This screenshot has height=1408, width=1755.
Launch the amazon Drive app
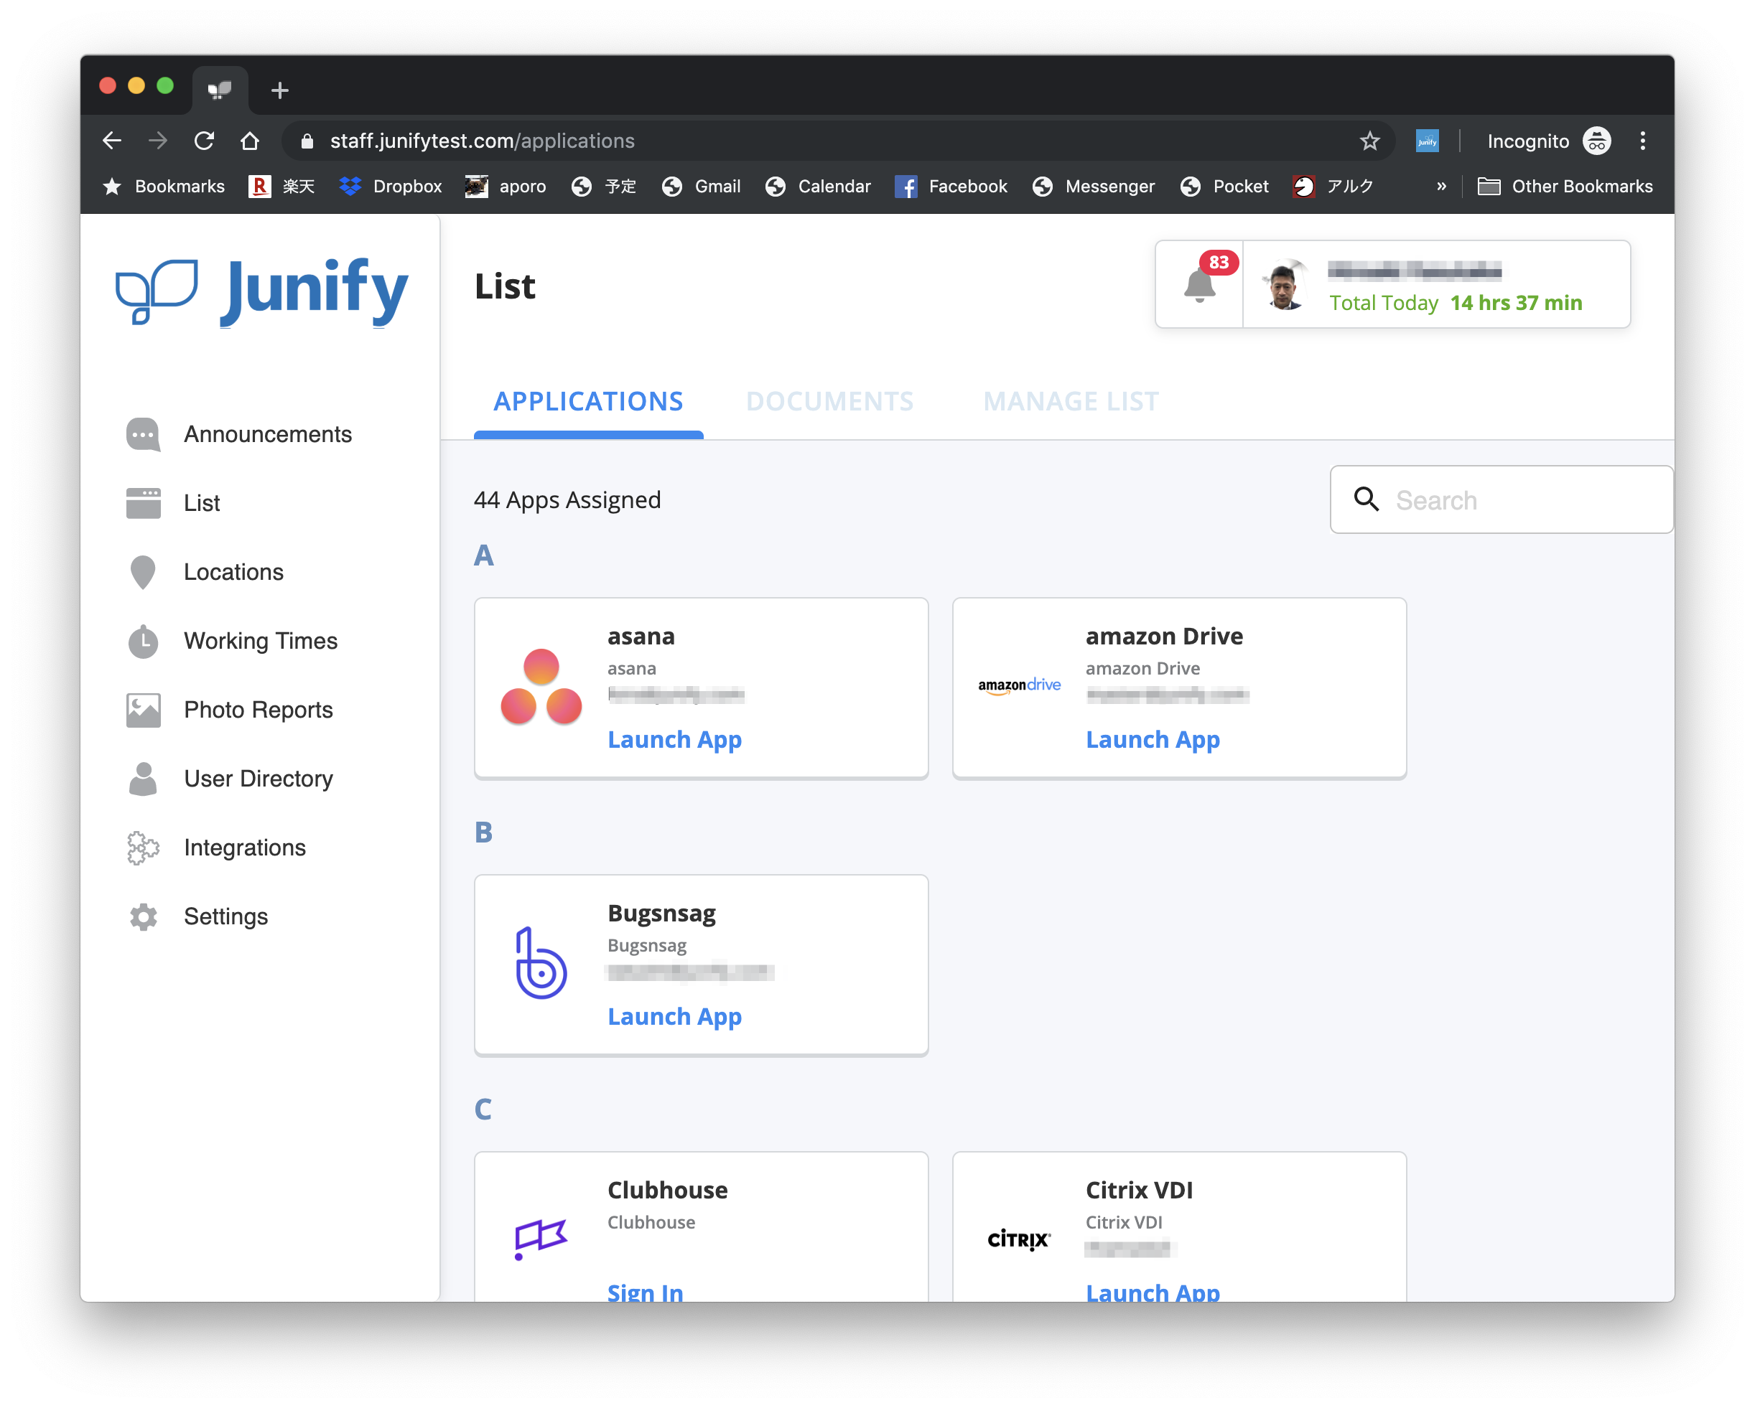1153,739
